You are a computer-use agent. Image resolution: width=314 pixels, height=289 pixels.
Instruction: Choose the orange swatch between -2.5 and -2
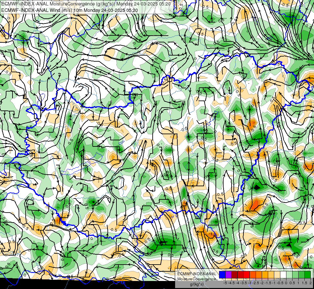coord(259,275)
